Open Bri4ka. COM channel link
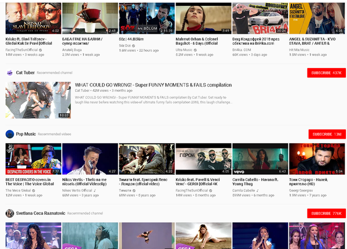The image size is (347, 249). 242,50
